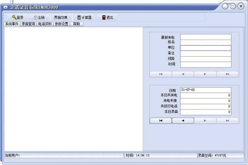
Task: Jump to last caller record
Action: tap(227, 74)
